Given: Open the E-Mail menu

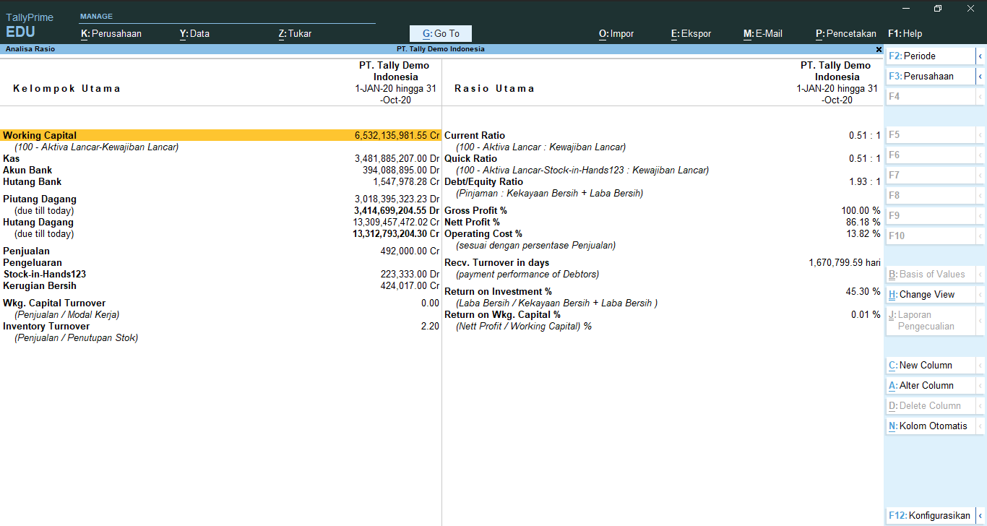Looking at the screenshot, I should coord(763,33).
